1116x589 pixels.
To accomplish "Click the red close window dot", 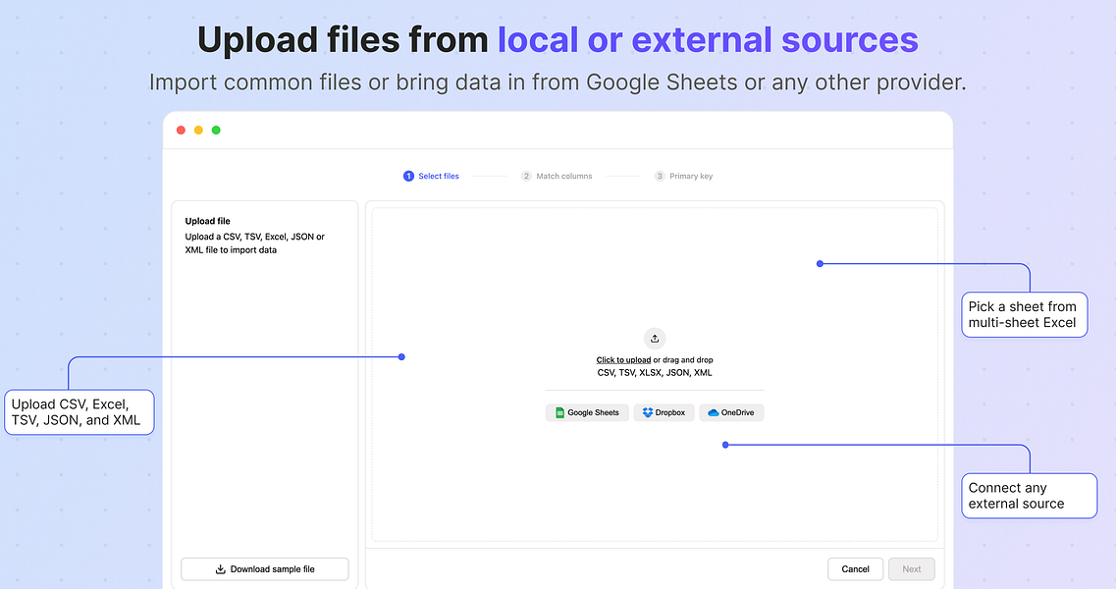I will pos(181,131).
